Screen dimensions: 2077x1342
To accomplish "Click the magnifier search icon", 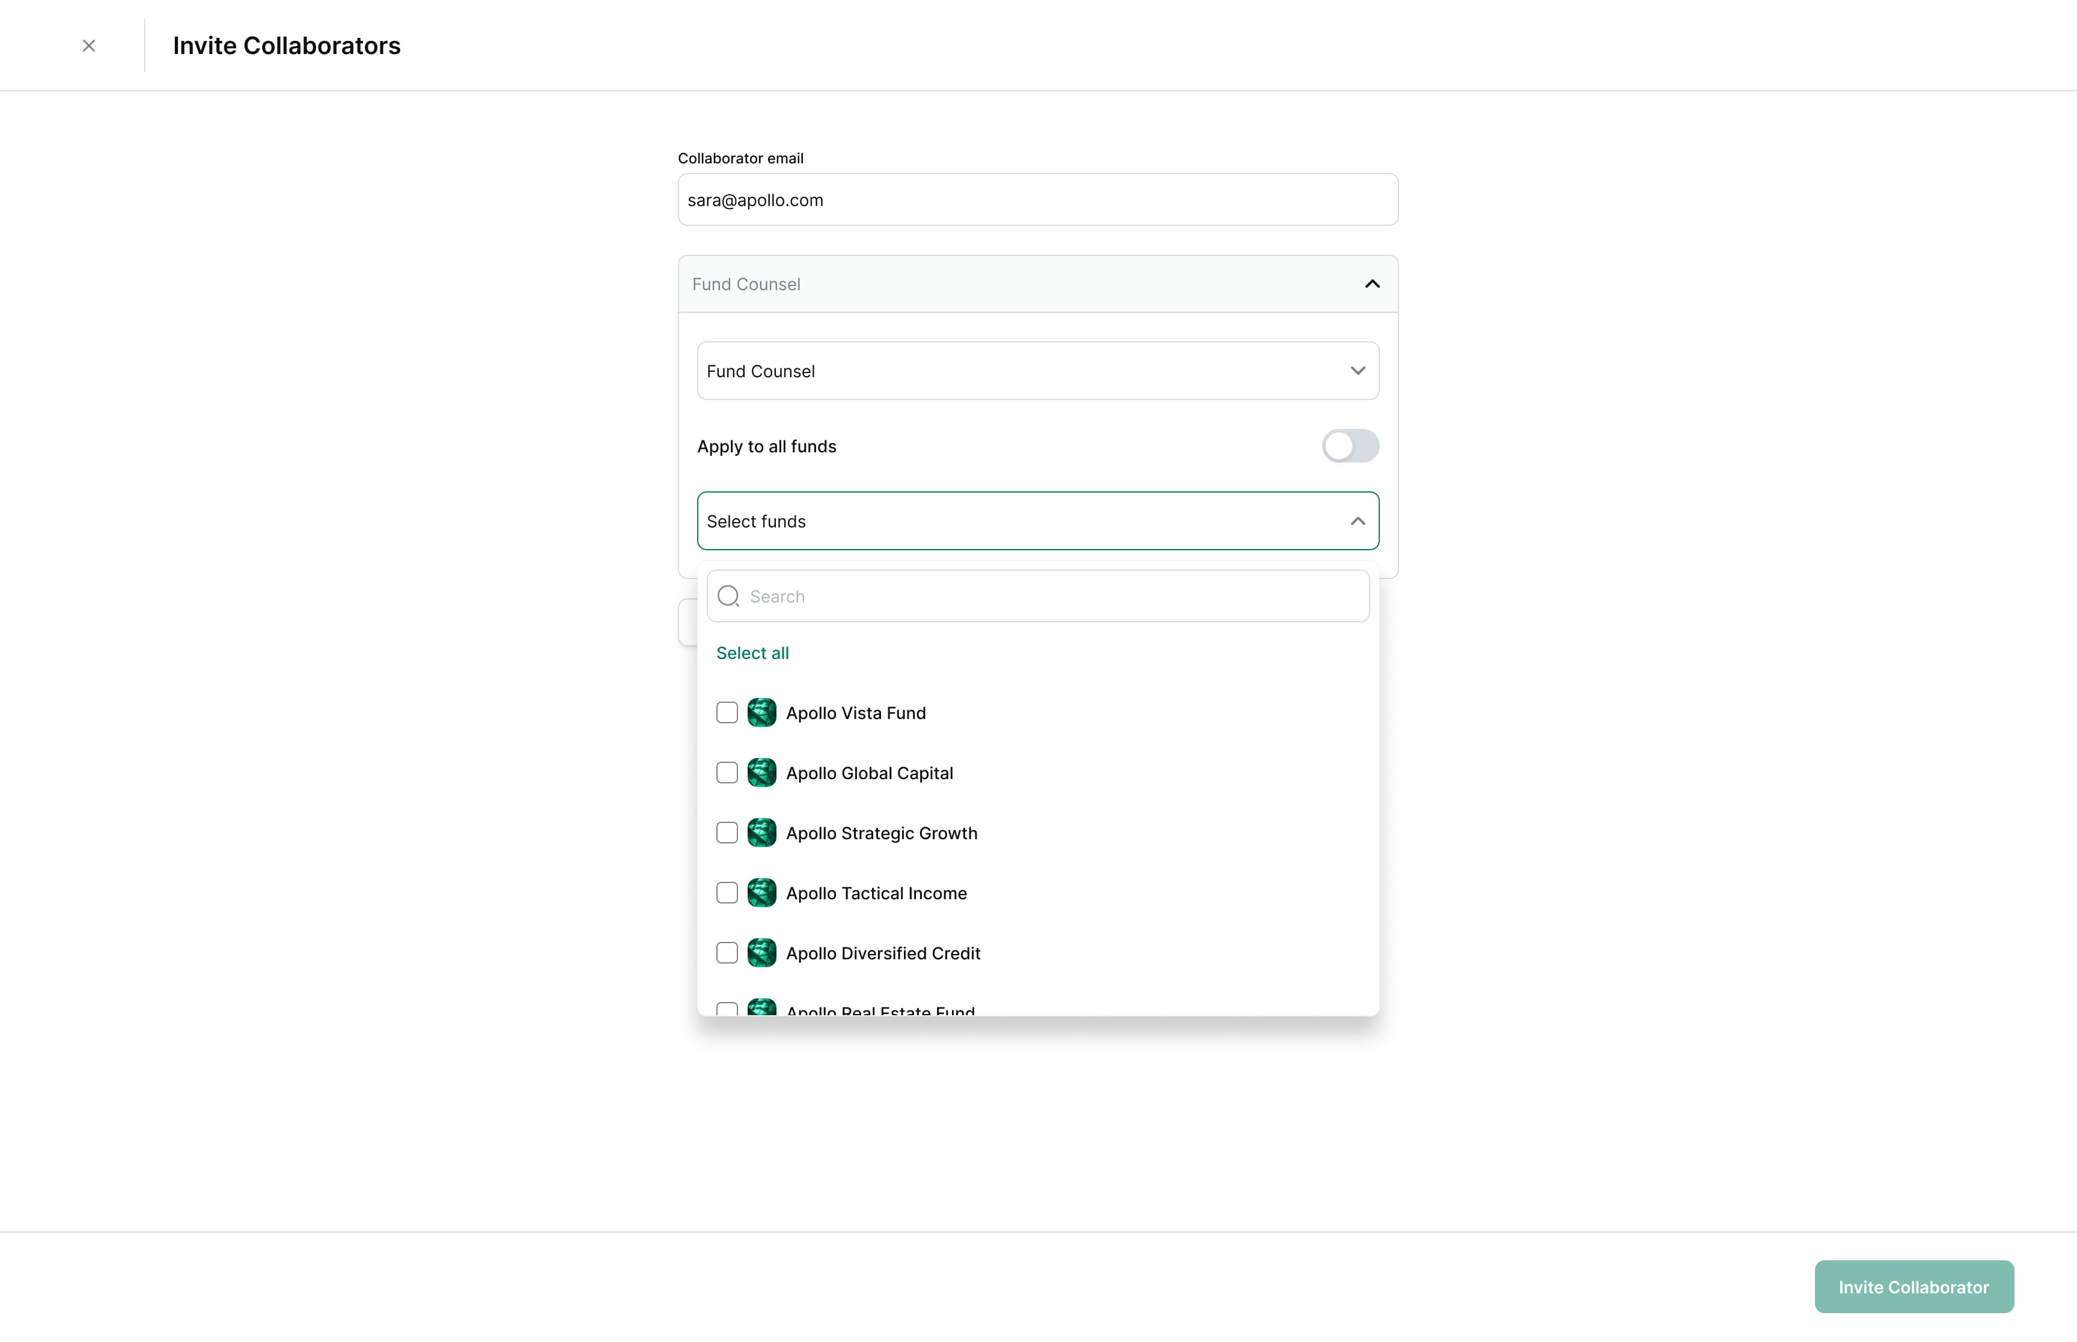I will (728, 596).
